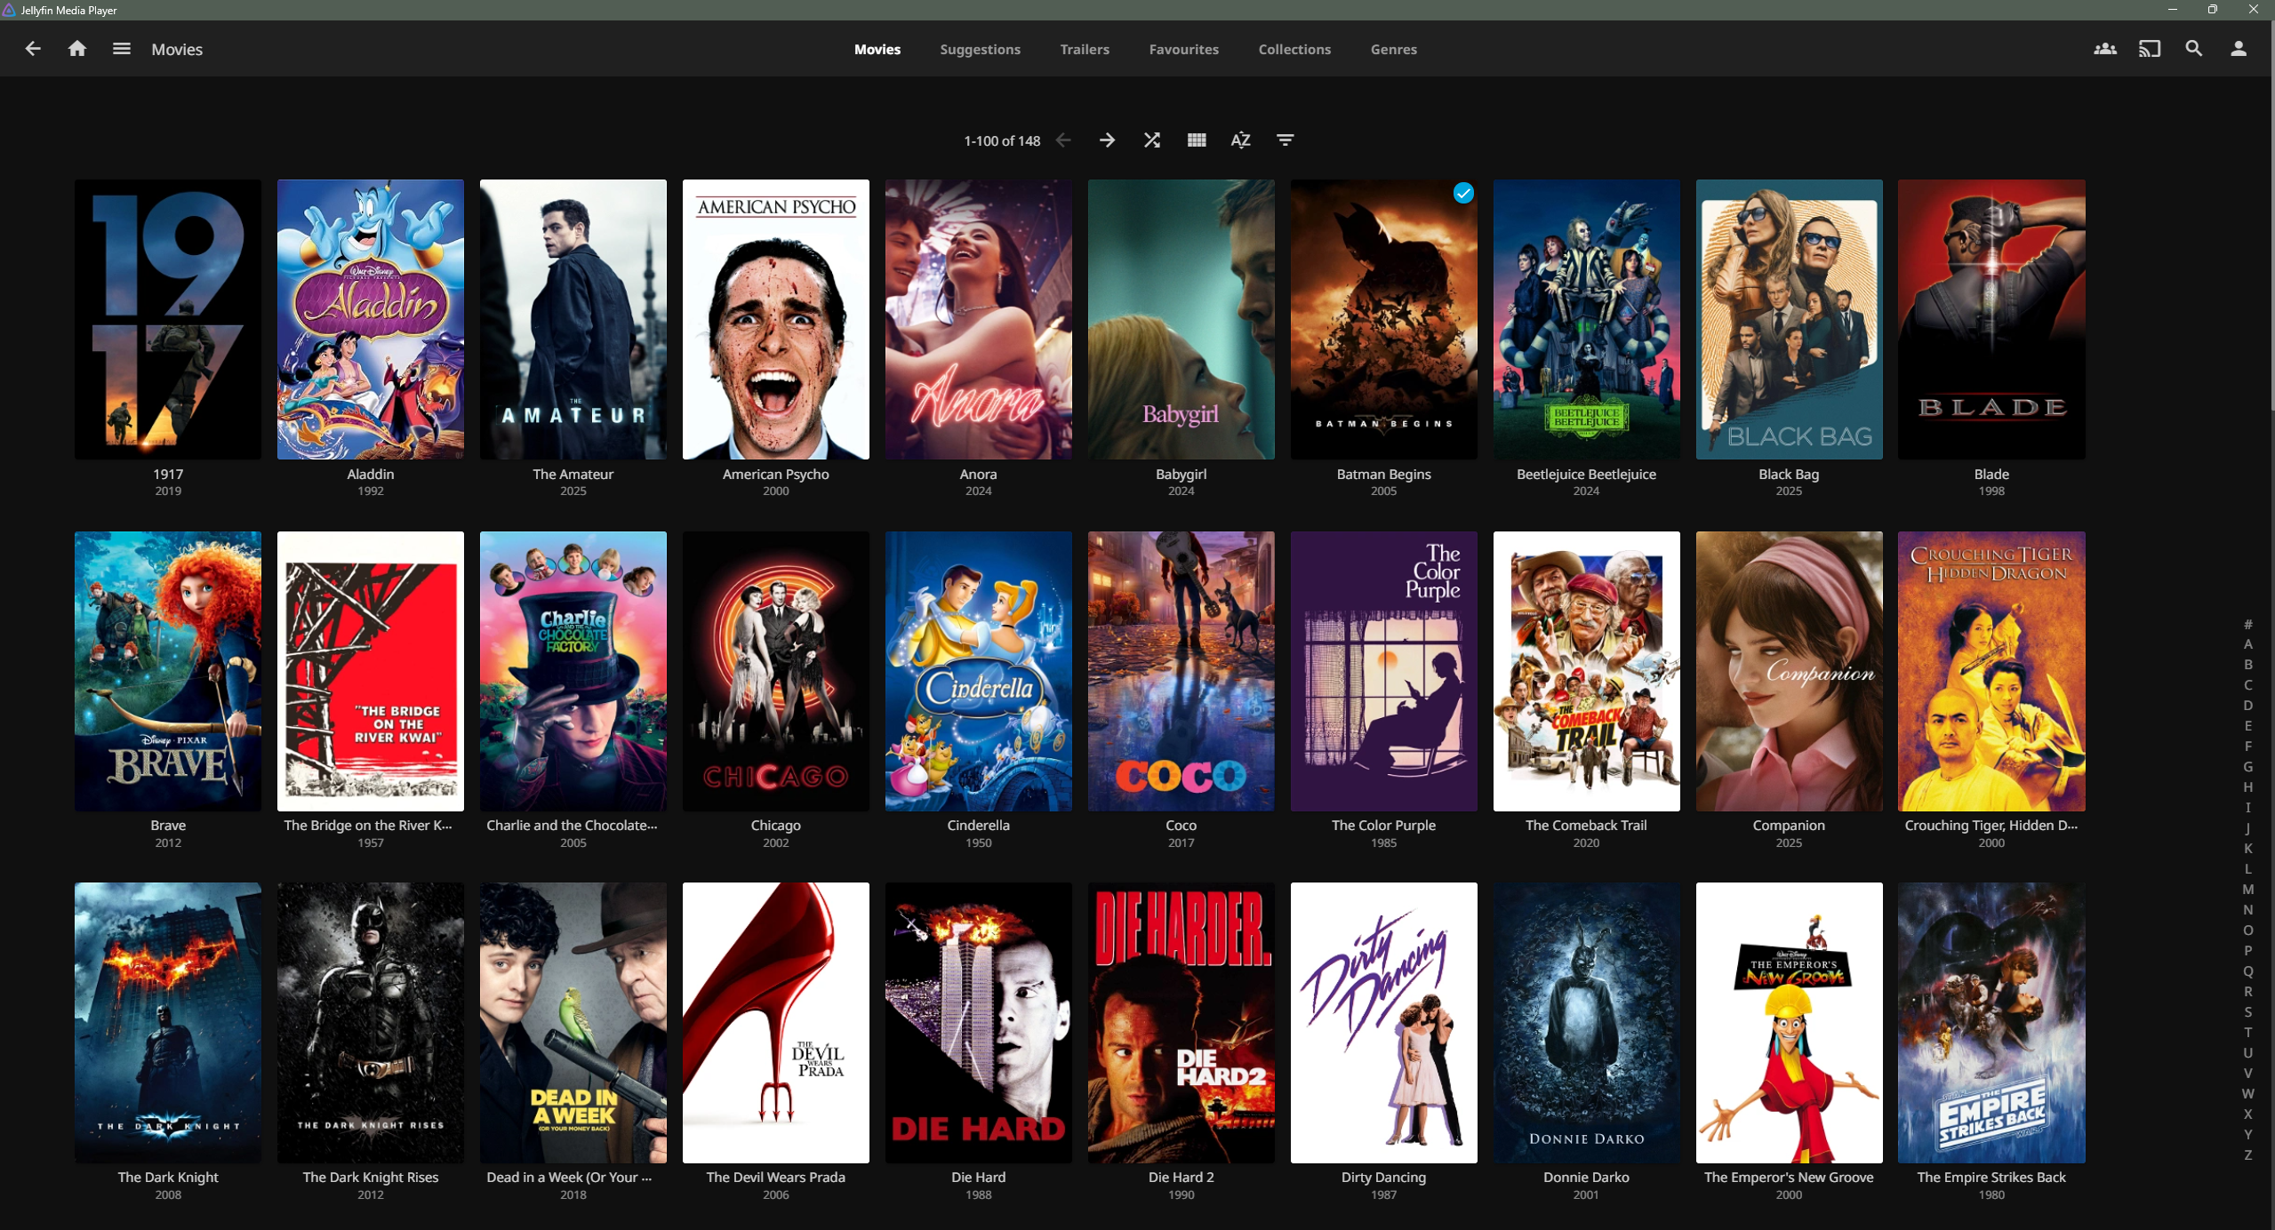This screenshot has height=1230, width=2275.
Task: Open Beetlejuice Beetlejuice poster
Action: (1587, 319)
